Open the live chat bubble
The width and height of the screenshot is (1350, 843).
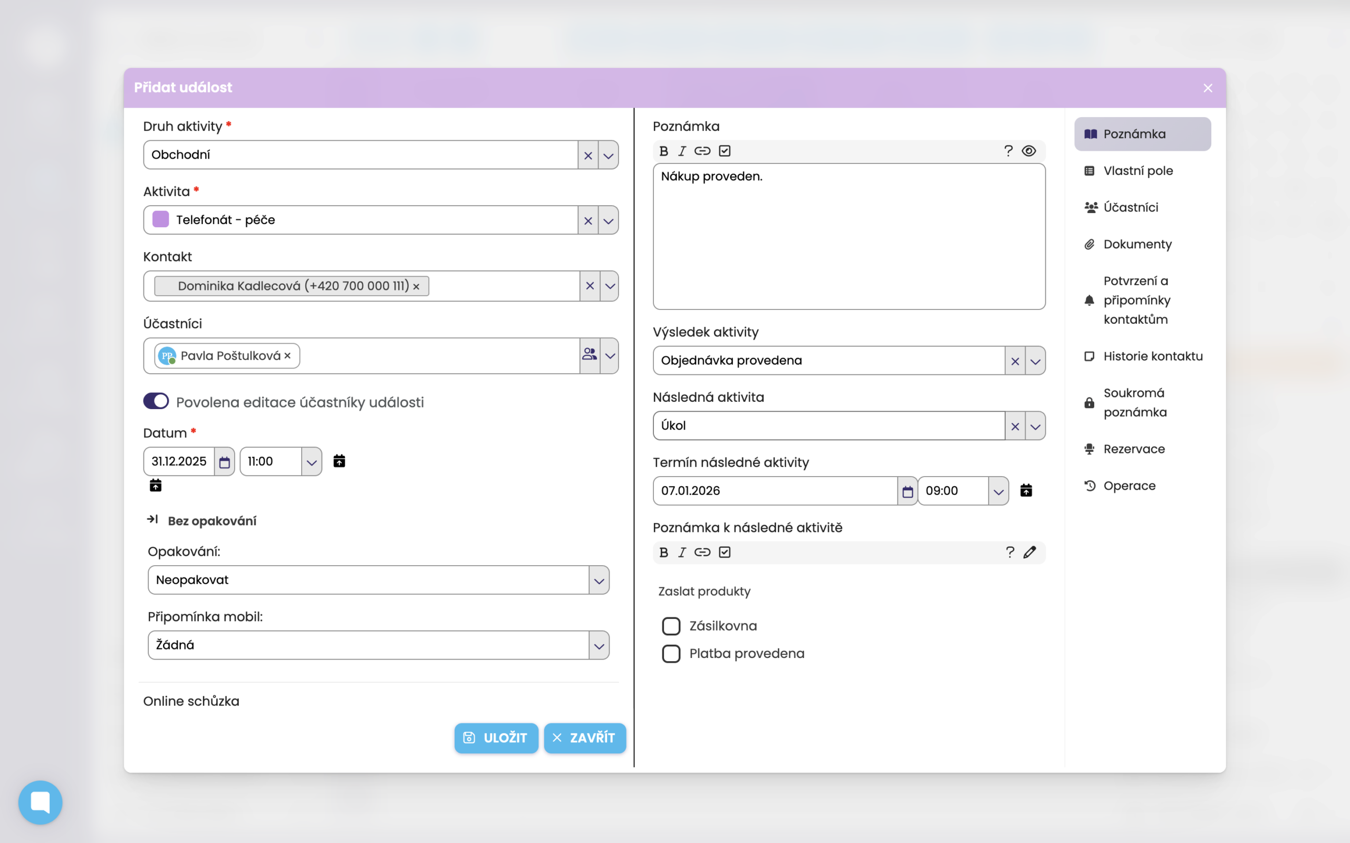pyautogui.click(x=40, y=802)
